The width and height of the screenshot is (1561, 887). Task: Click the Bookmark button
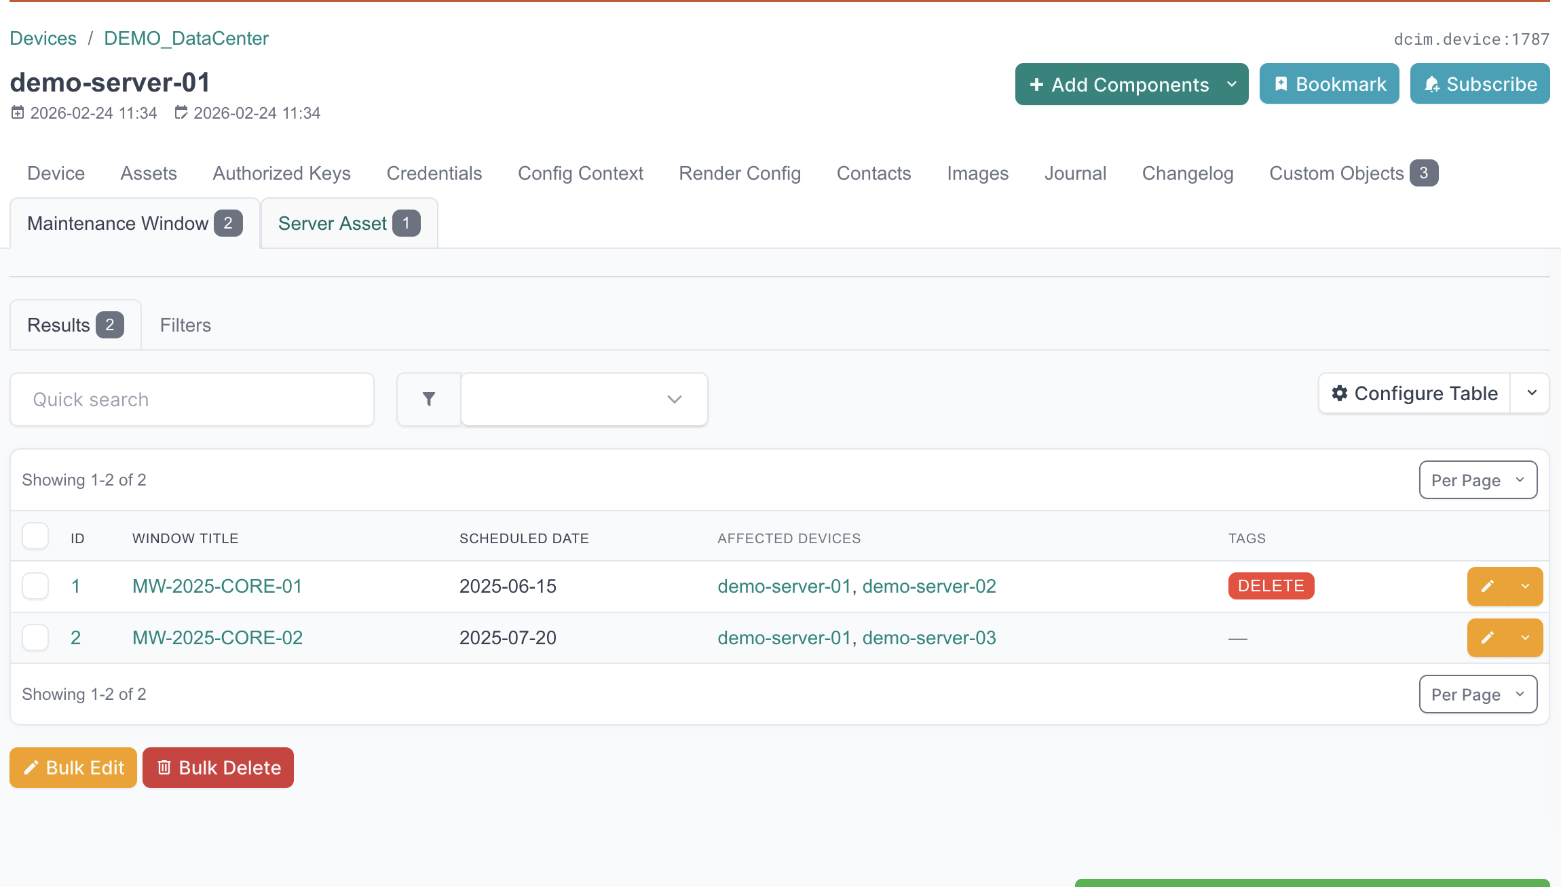coord(1329,84)
